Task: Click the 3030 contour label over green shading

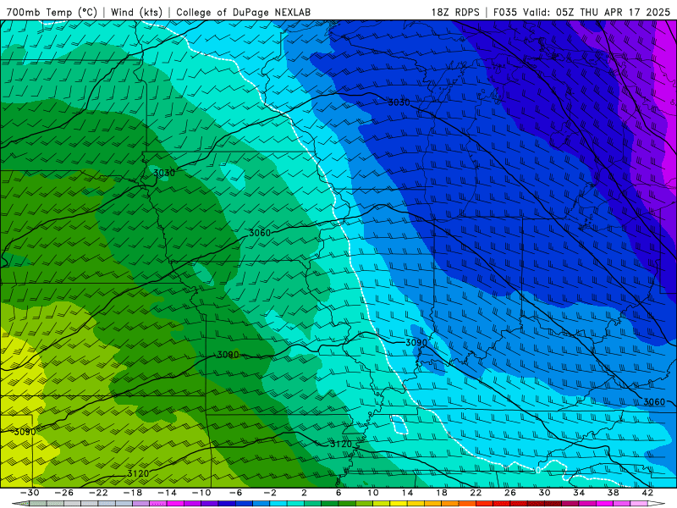Action: pyautogui.click(x=164, y=173)
